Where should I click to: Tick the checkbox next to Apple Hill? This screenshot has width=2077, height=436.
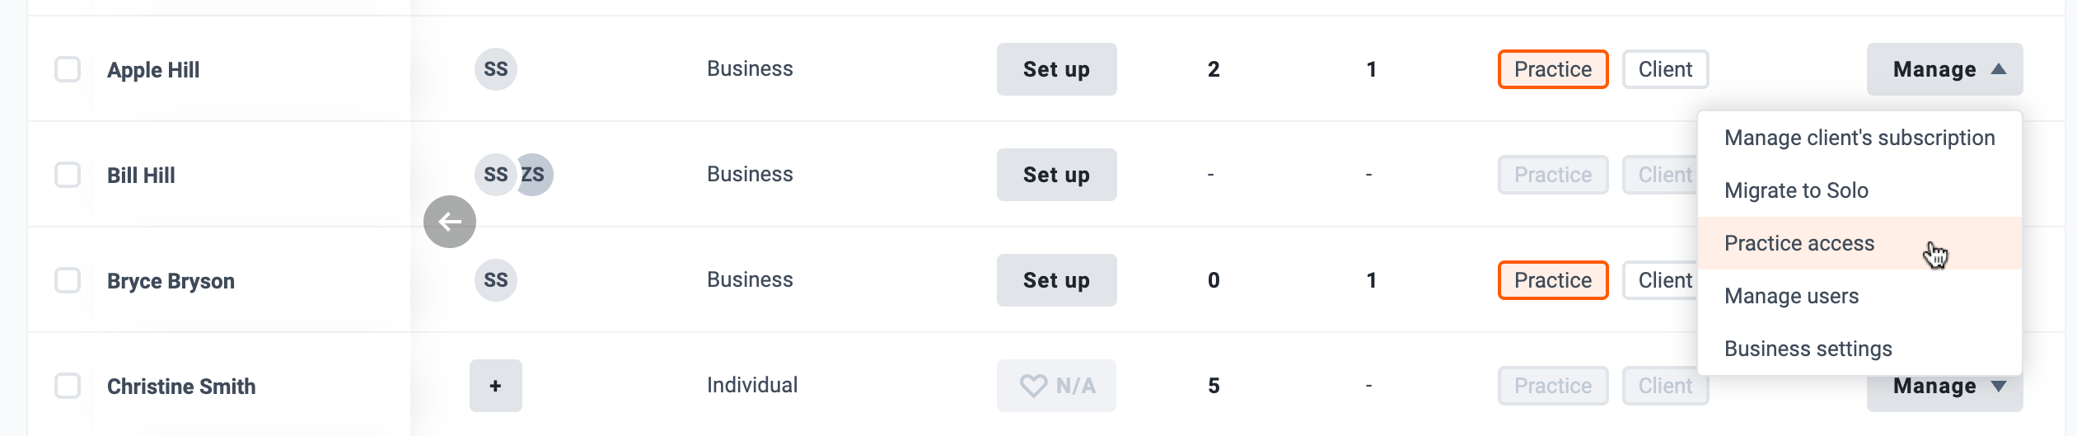coord(68,69)
